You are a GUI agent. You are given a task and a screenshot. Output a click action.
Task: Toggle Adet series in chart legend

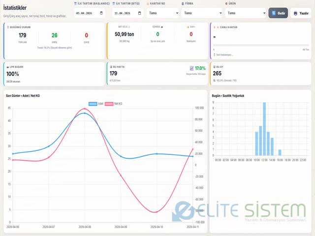point(95,104)
